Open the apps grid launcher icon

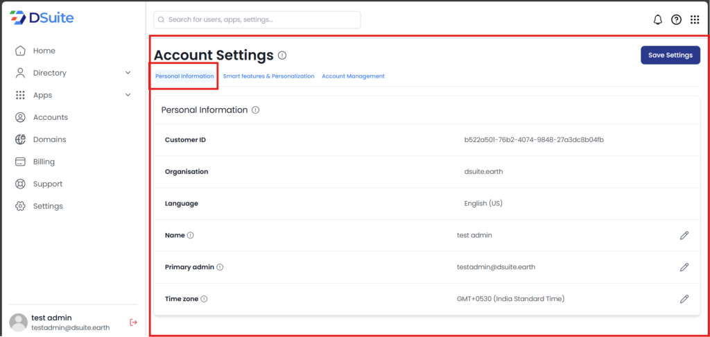(x=695, y=19)
